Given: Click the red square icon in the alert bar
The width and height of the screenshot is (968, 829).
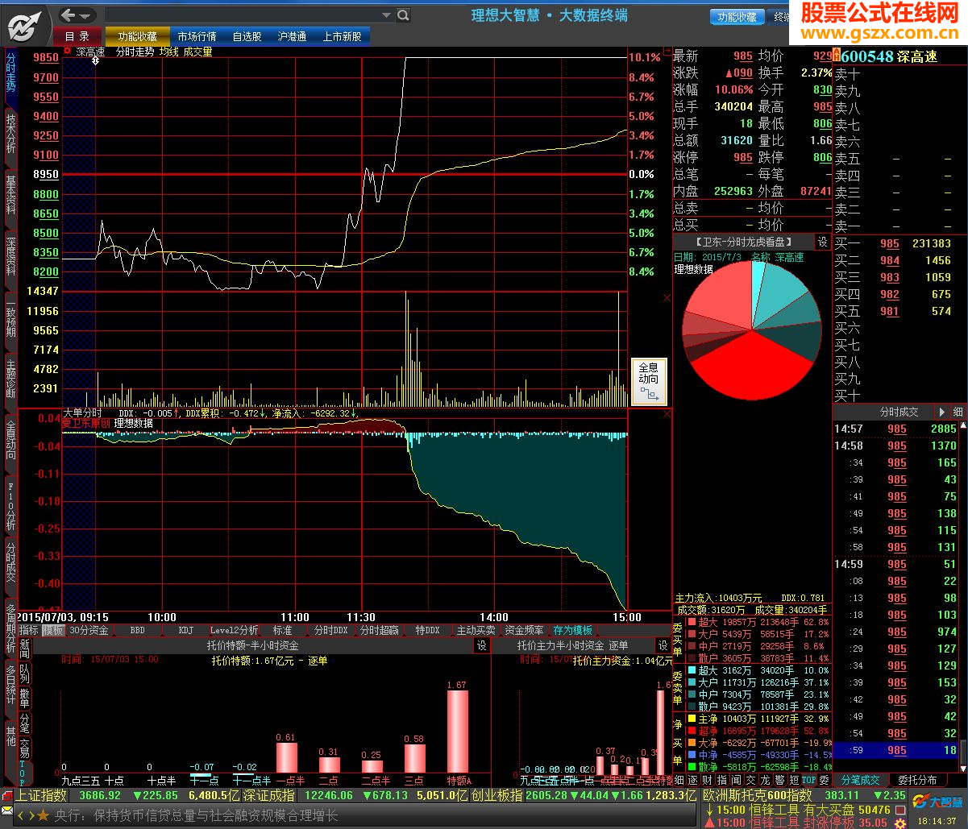Looking at the screenshot, I should click(x=900, y=810).
